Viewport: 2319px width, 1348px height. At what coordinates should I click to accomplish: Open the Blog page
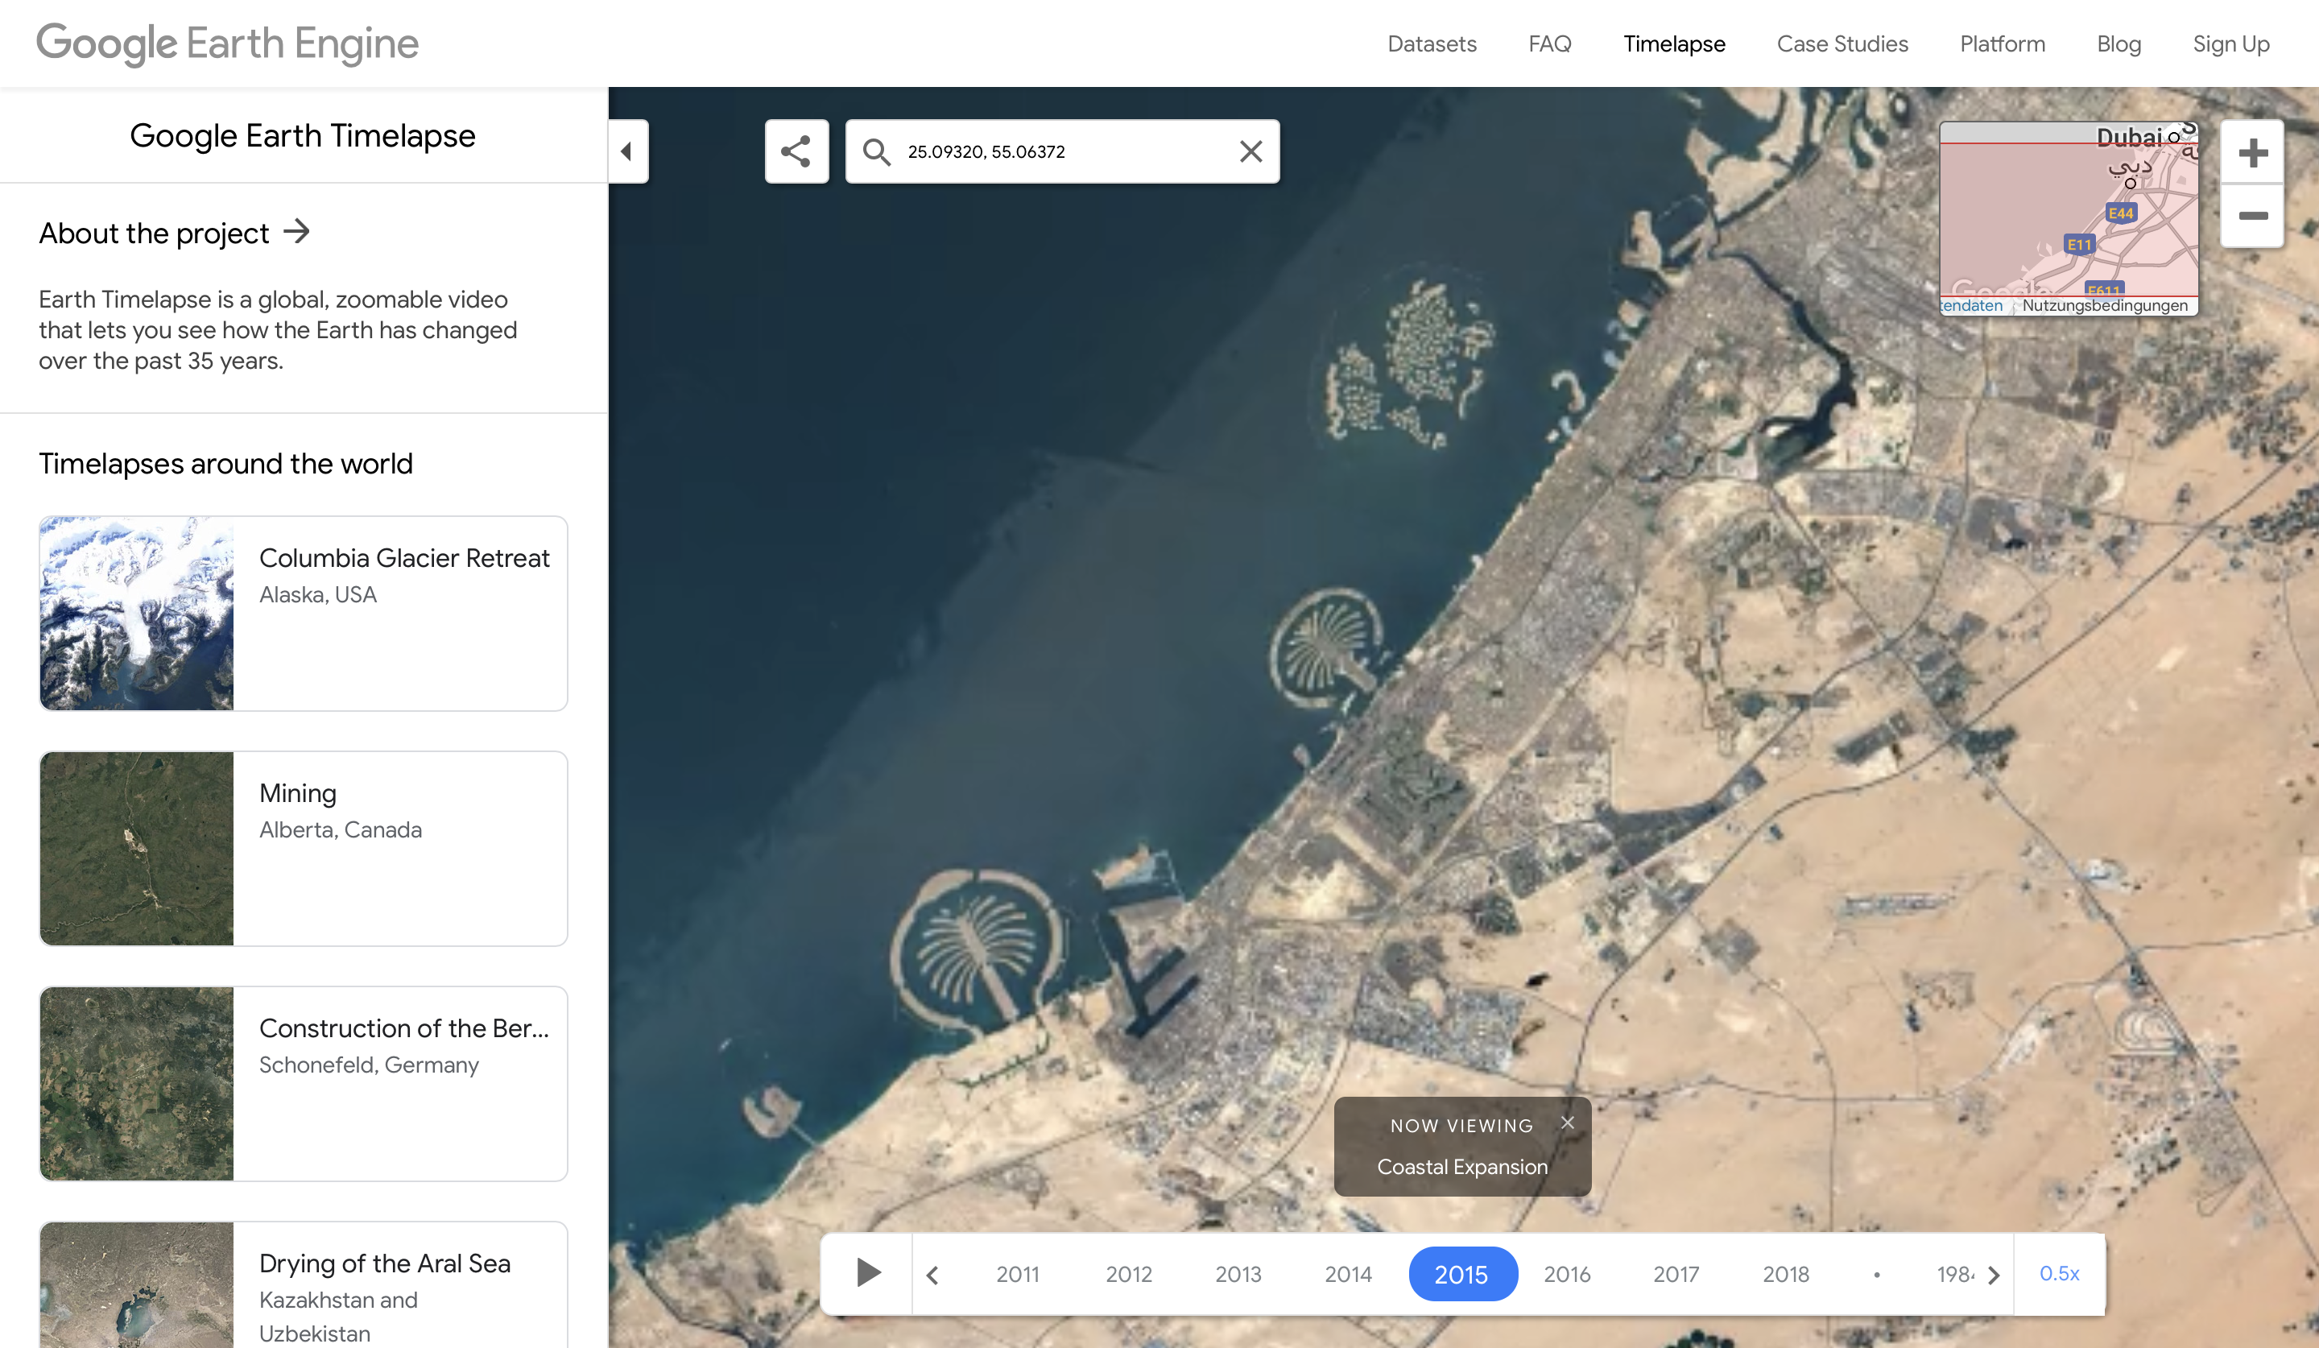point(2119,44)
